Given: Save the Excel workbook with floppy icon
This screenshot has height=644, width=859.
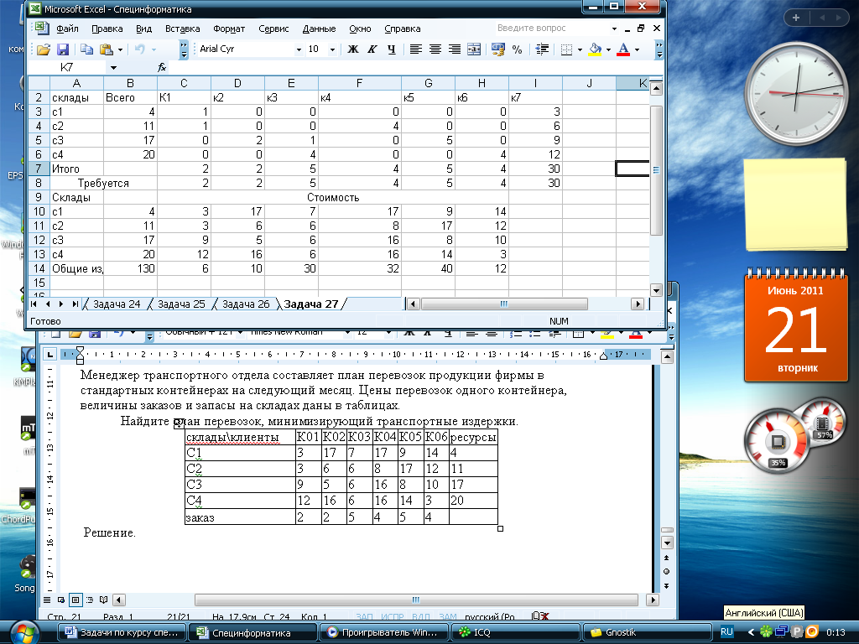Looking at the screenshot, I should pyautogui.click(x=62, y=49).
